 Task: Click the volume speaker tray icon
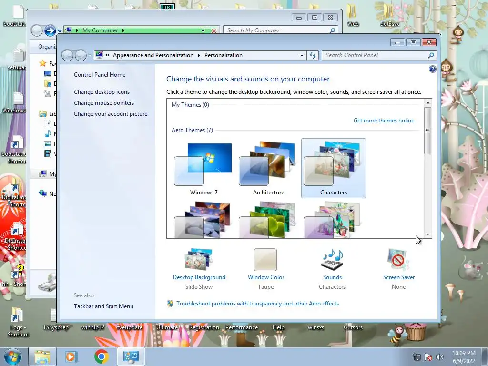pyautogui.click(x=439, y=357)
